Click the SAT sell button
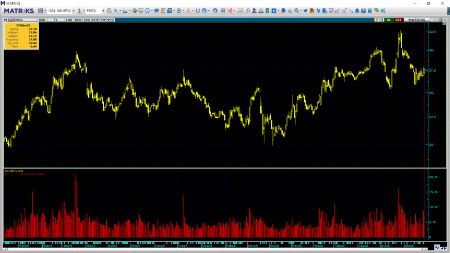This screenshot has width=450, height=253. [x=398, y=20]
